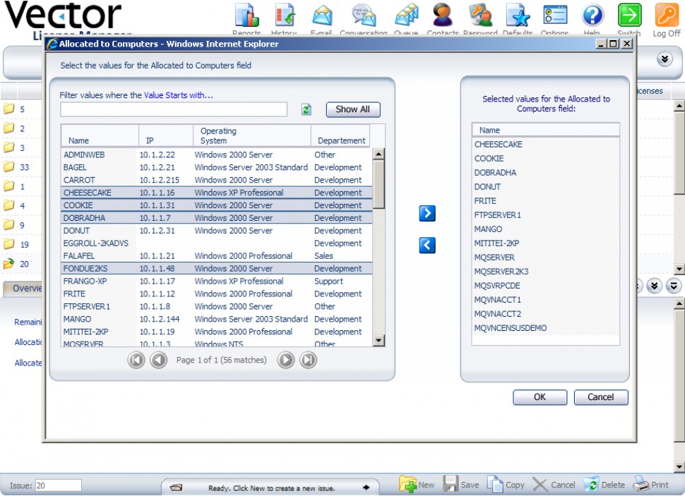Click the E-mail envelope icon
Image resolution: width=685 pixels, height=496 pixels.
(x=323, y=16)
